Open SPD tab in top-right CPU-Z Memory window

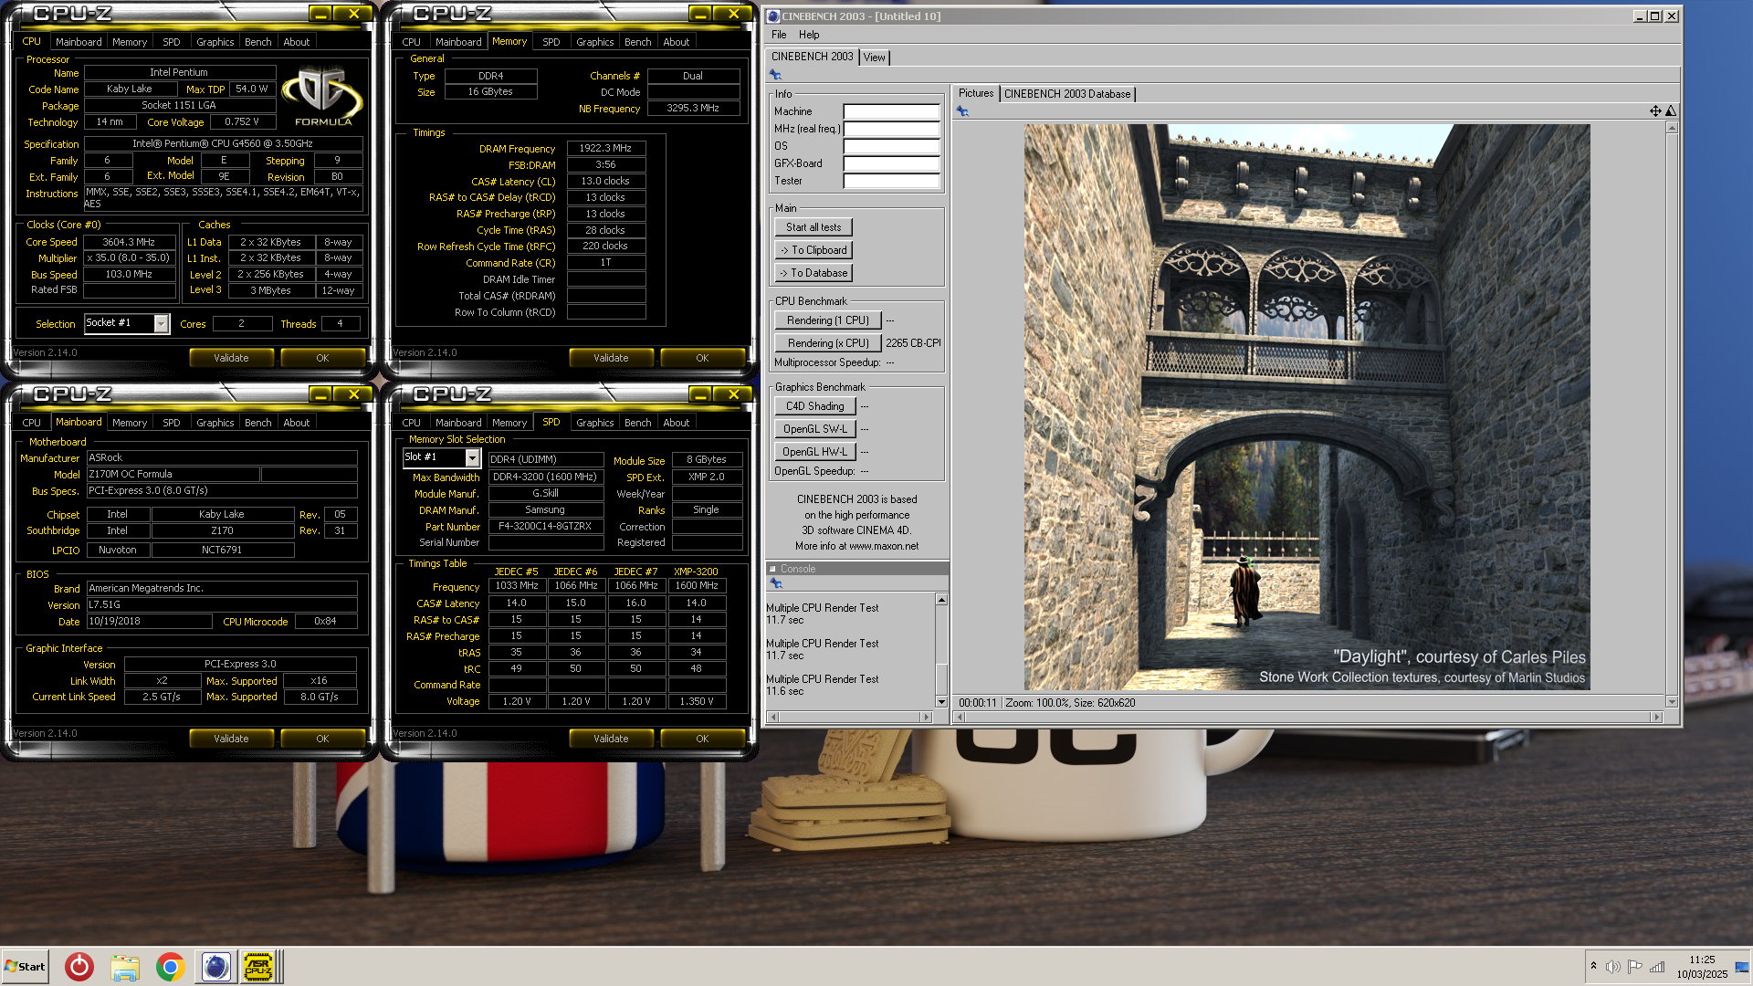pyautogui.click(x=551, y=42)
